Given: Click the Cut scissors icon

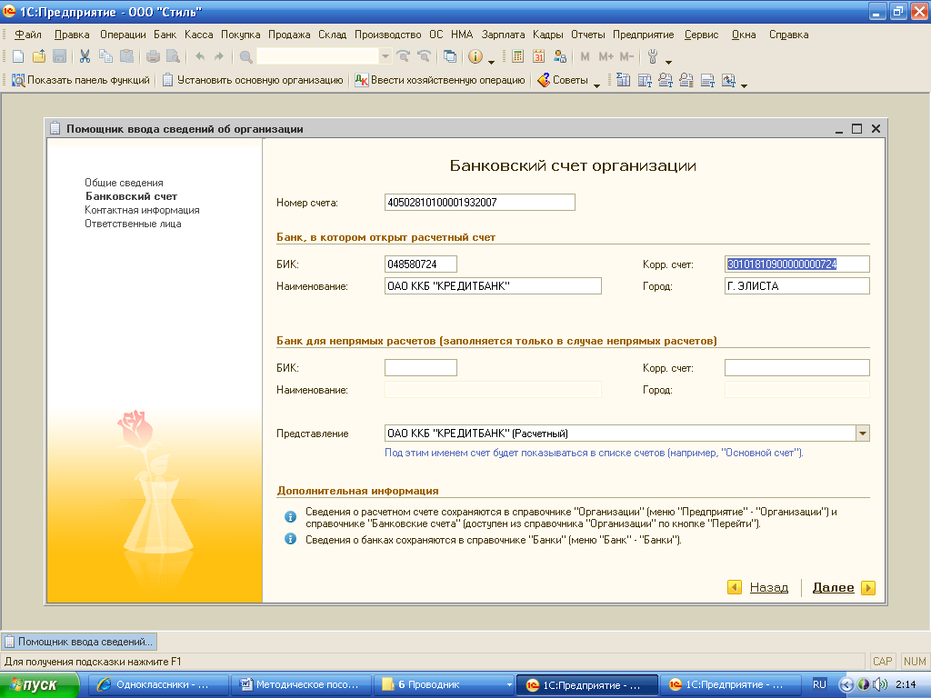Looking at the screenshot, I should [85, 56].
